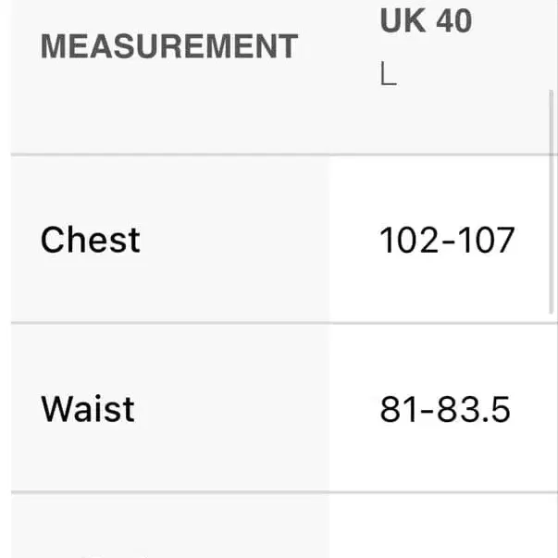
Task: Click the UK text in the size header
Action: [403, 20]
